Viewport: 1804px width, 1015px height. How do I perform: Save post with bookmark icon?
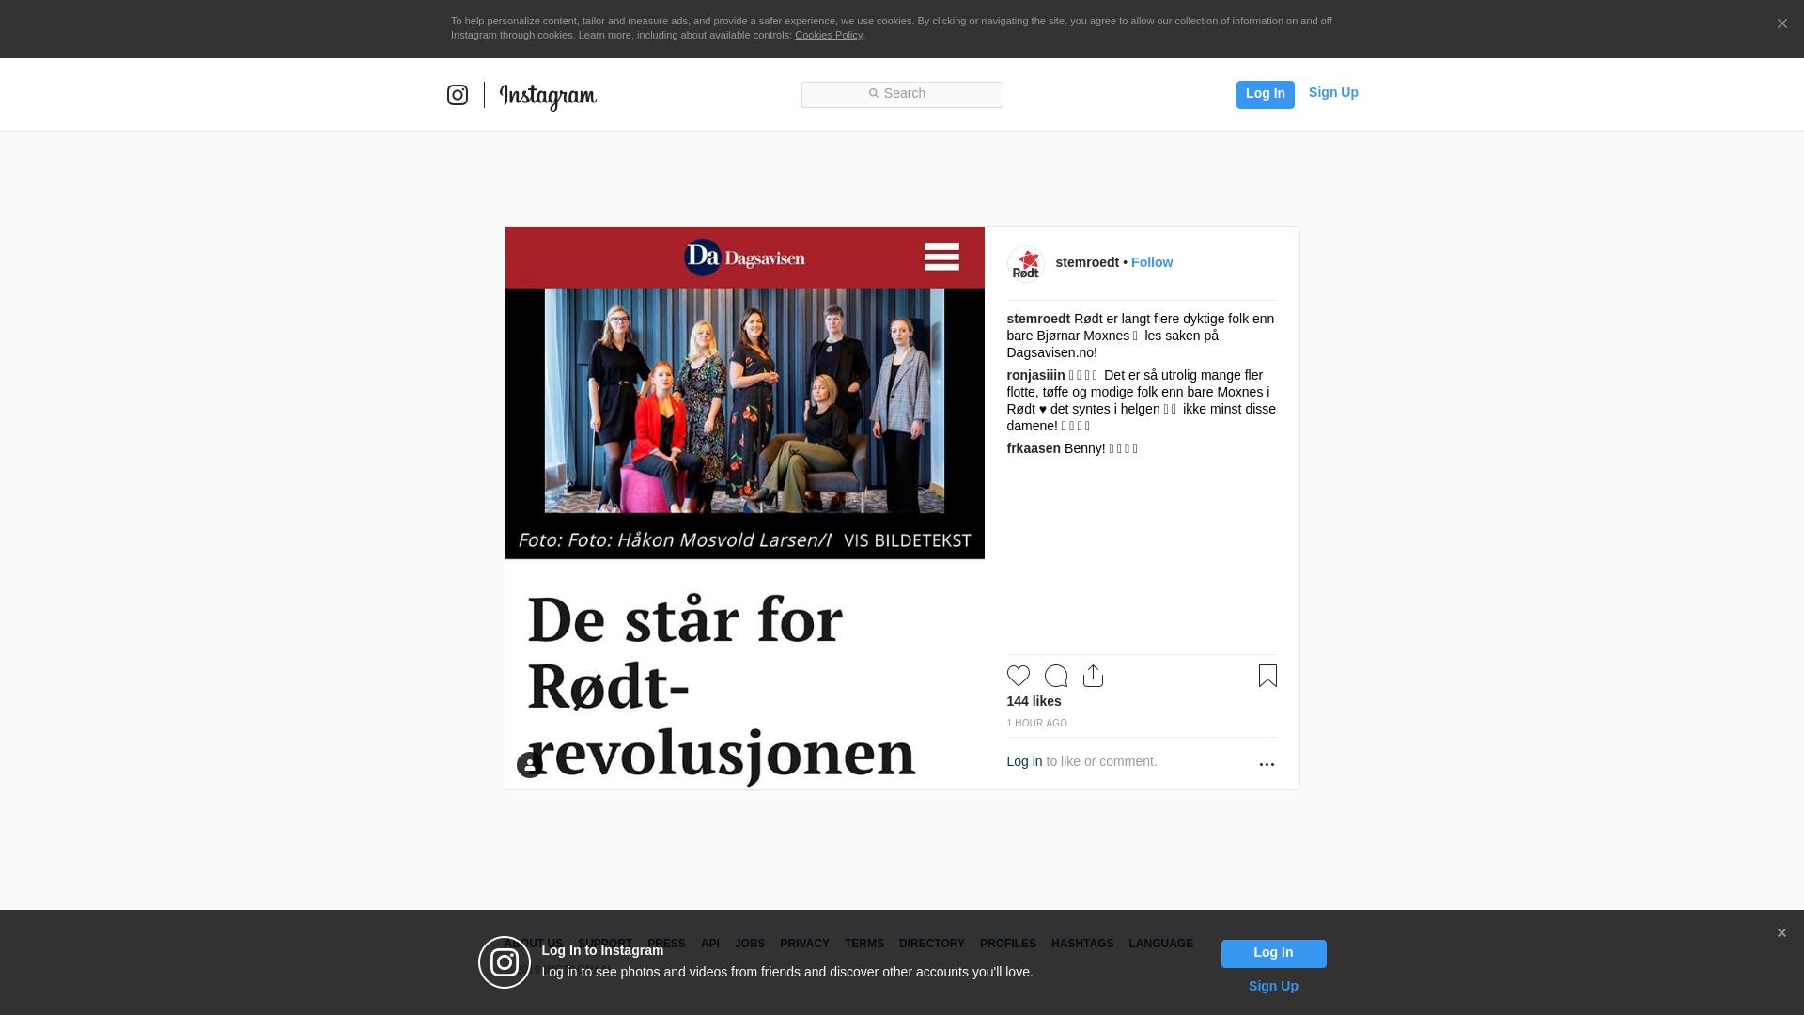1267,676
